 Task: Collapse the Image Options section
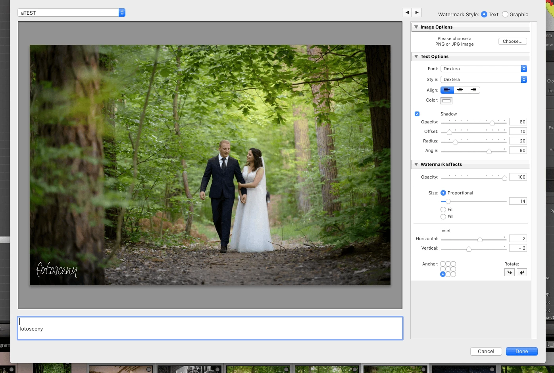tap(416, 27)
